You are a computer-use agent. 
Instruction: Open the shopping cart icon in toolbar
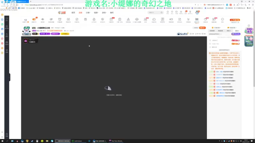188,19
